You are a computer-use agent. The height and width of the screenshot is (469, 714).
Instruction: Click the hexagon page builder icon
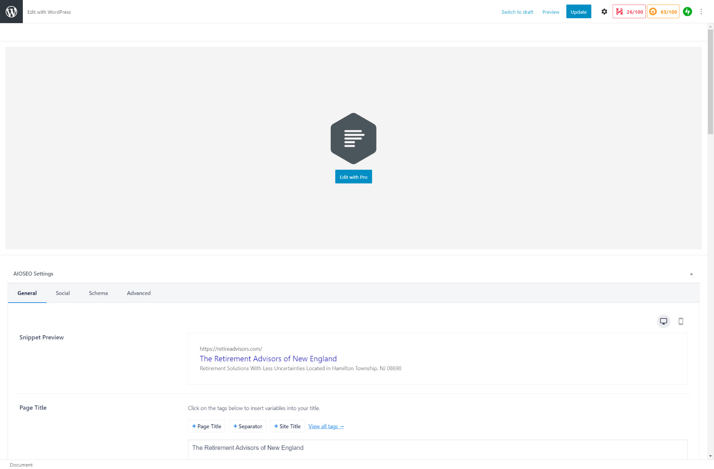point(353,138)
